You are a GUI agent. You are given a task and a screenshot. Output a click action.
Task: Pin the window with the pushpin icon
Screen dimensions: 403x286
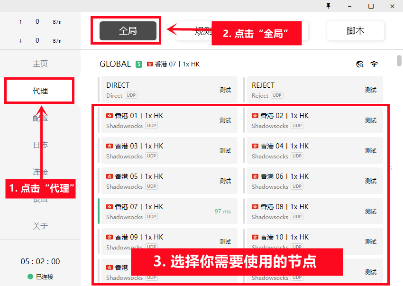[328, 6]
